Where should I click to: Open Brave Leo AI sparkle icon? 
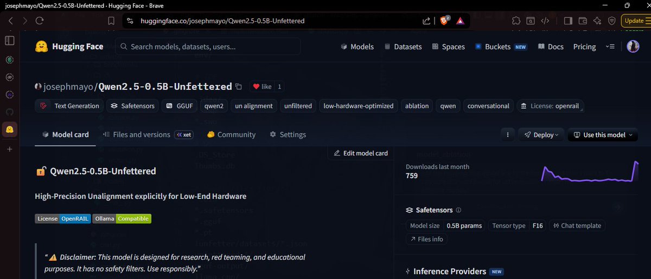[x=597, y=21]
